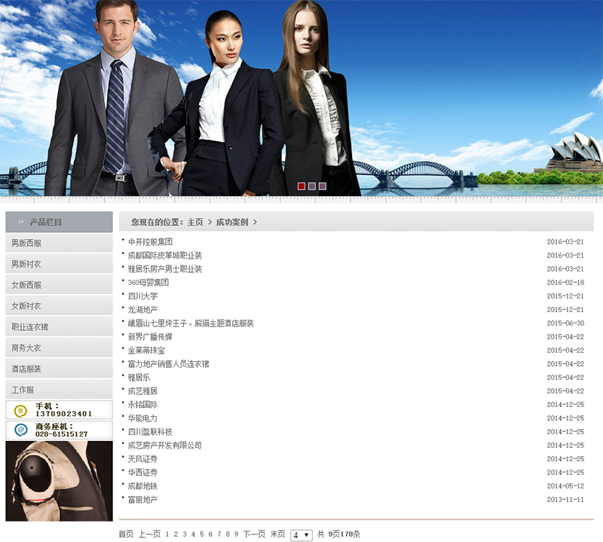Open the 中开控股集团 case article

150,242
